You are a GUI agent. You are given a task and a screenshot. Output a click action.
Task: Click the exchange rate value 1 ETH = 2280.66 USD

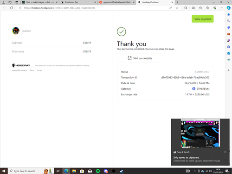197,94
